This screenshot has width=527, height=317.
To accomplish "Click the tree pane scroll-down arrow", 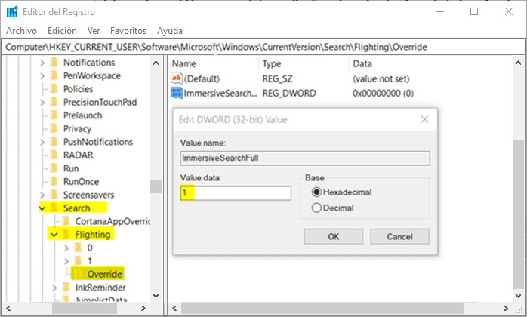I will [x=156, y=296].
